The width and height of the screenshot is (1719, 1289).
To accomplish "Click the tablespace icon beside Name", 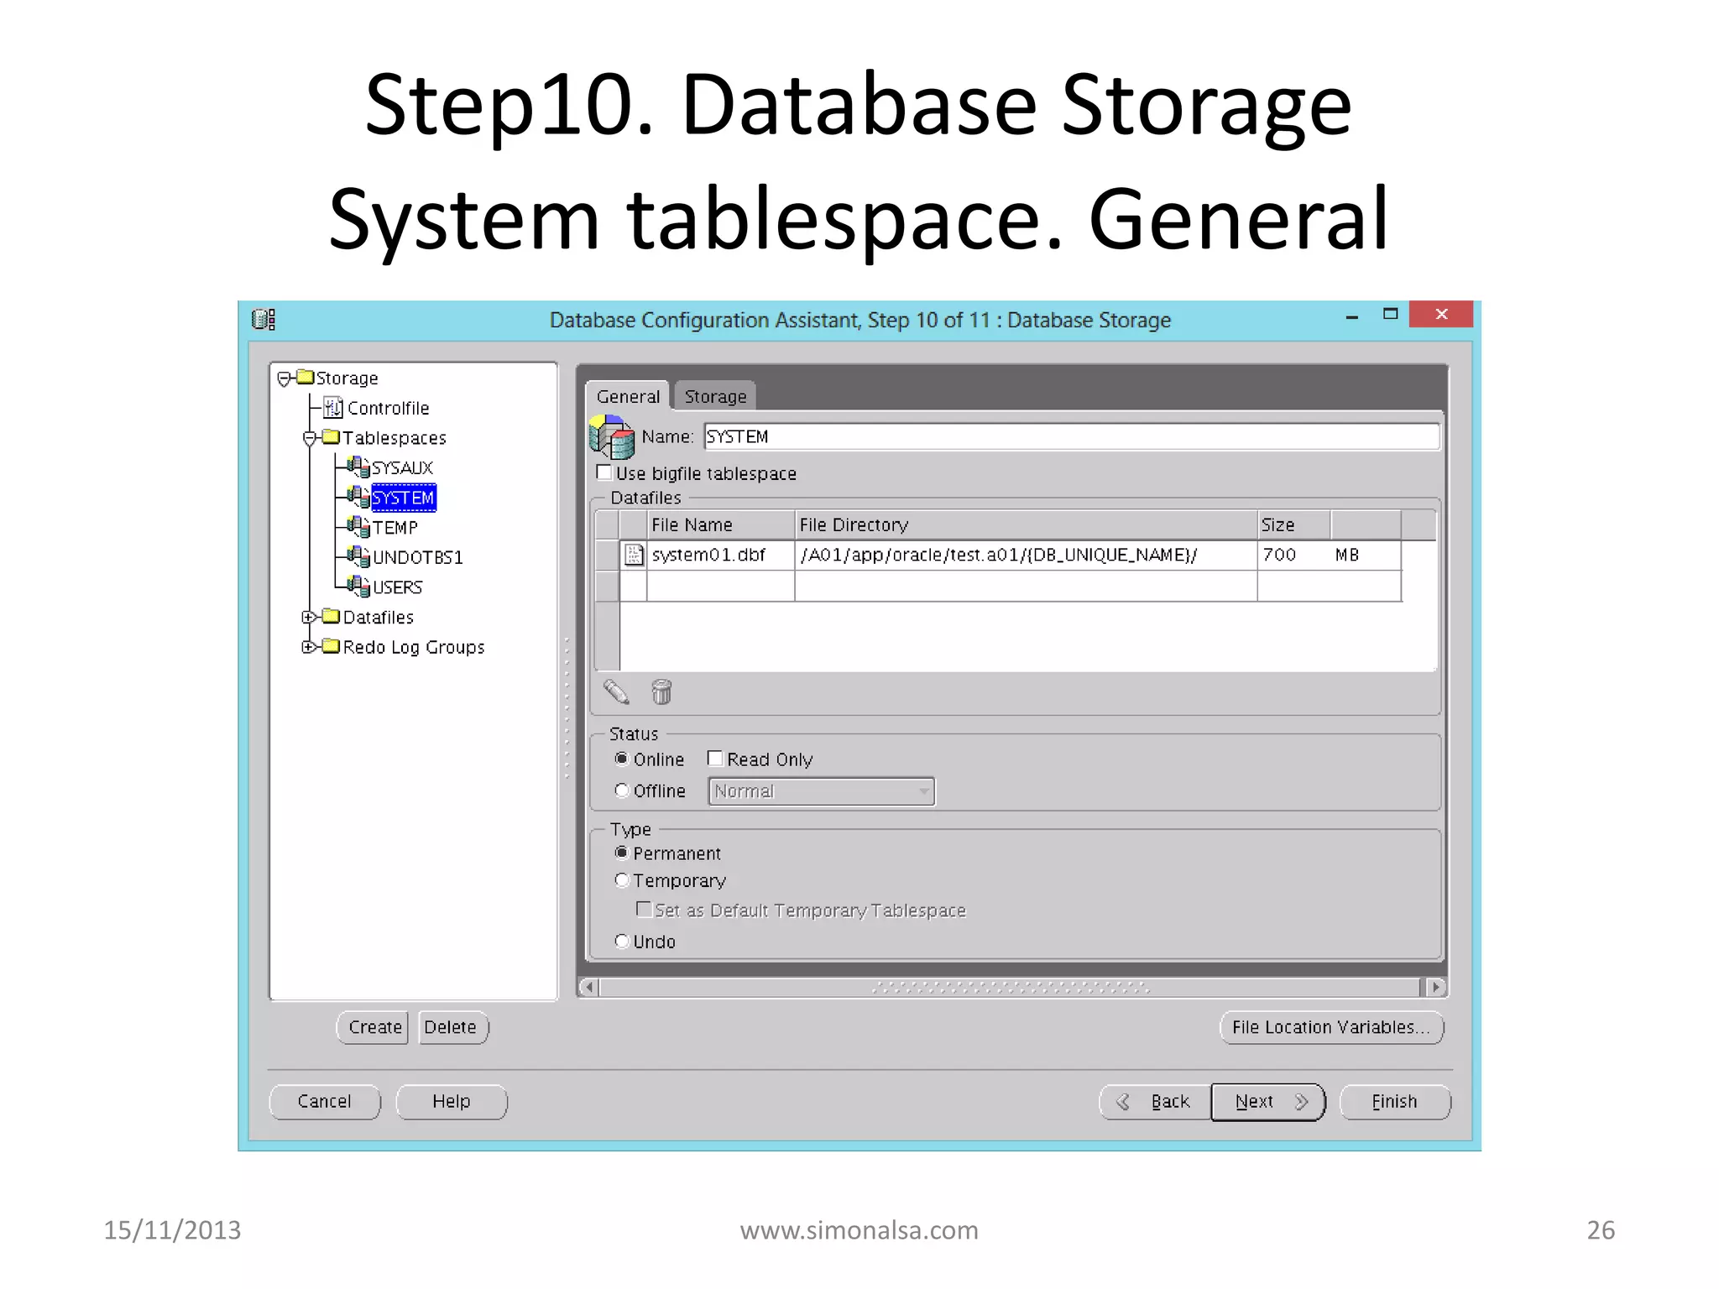I will point(612,436).
